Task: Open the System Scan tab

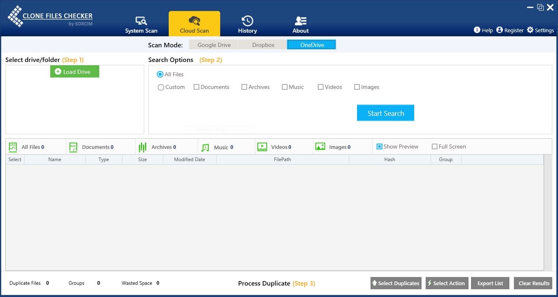Action: coord(141,24)
